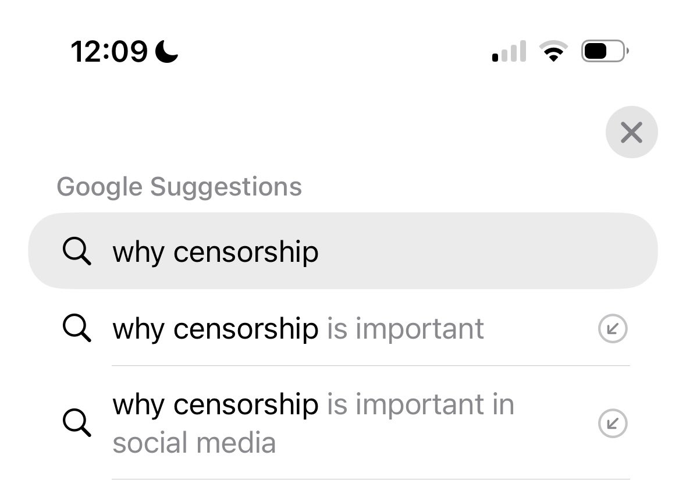Tap the gray 'is important' text in second row

[405, 329]
